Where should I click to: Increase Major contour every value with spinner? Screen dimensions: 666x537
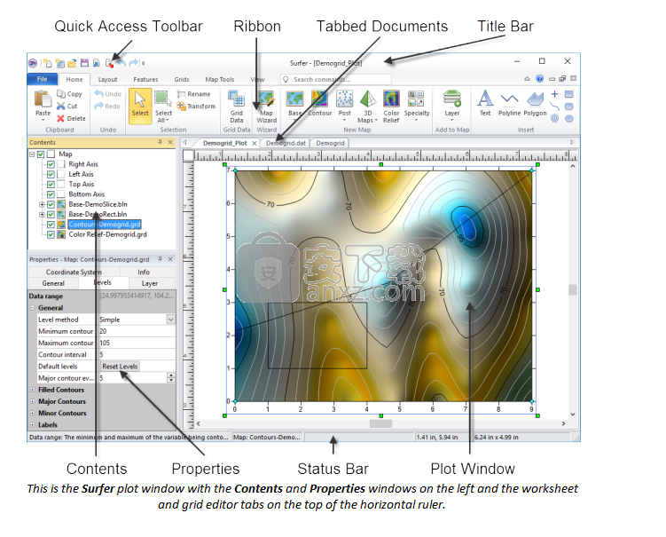pos(171,375)
